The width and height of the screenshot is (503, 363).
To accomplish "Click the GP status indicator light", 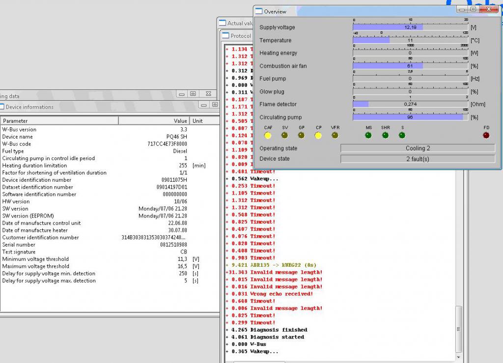I will point(301,136).
